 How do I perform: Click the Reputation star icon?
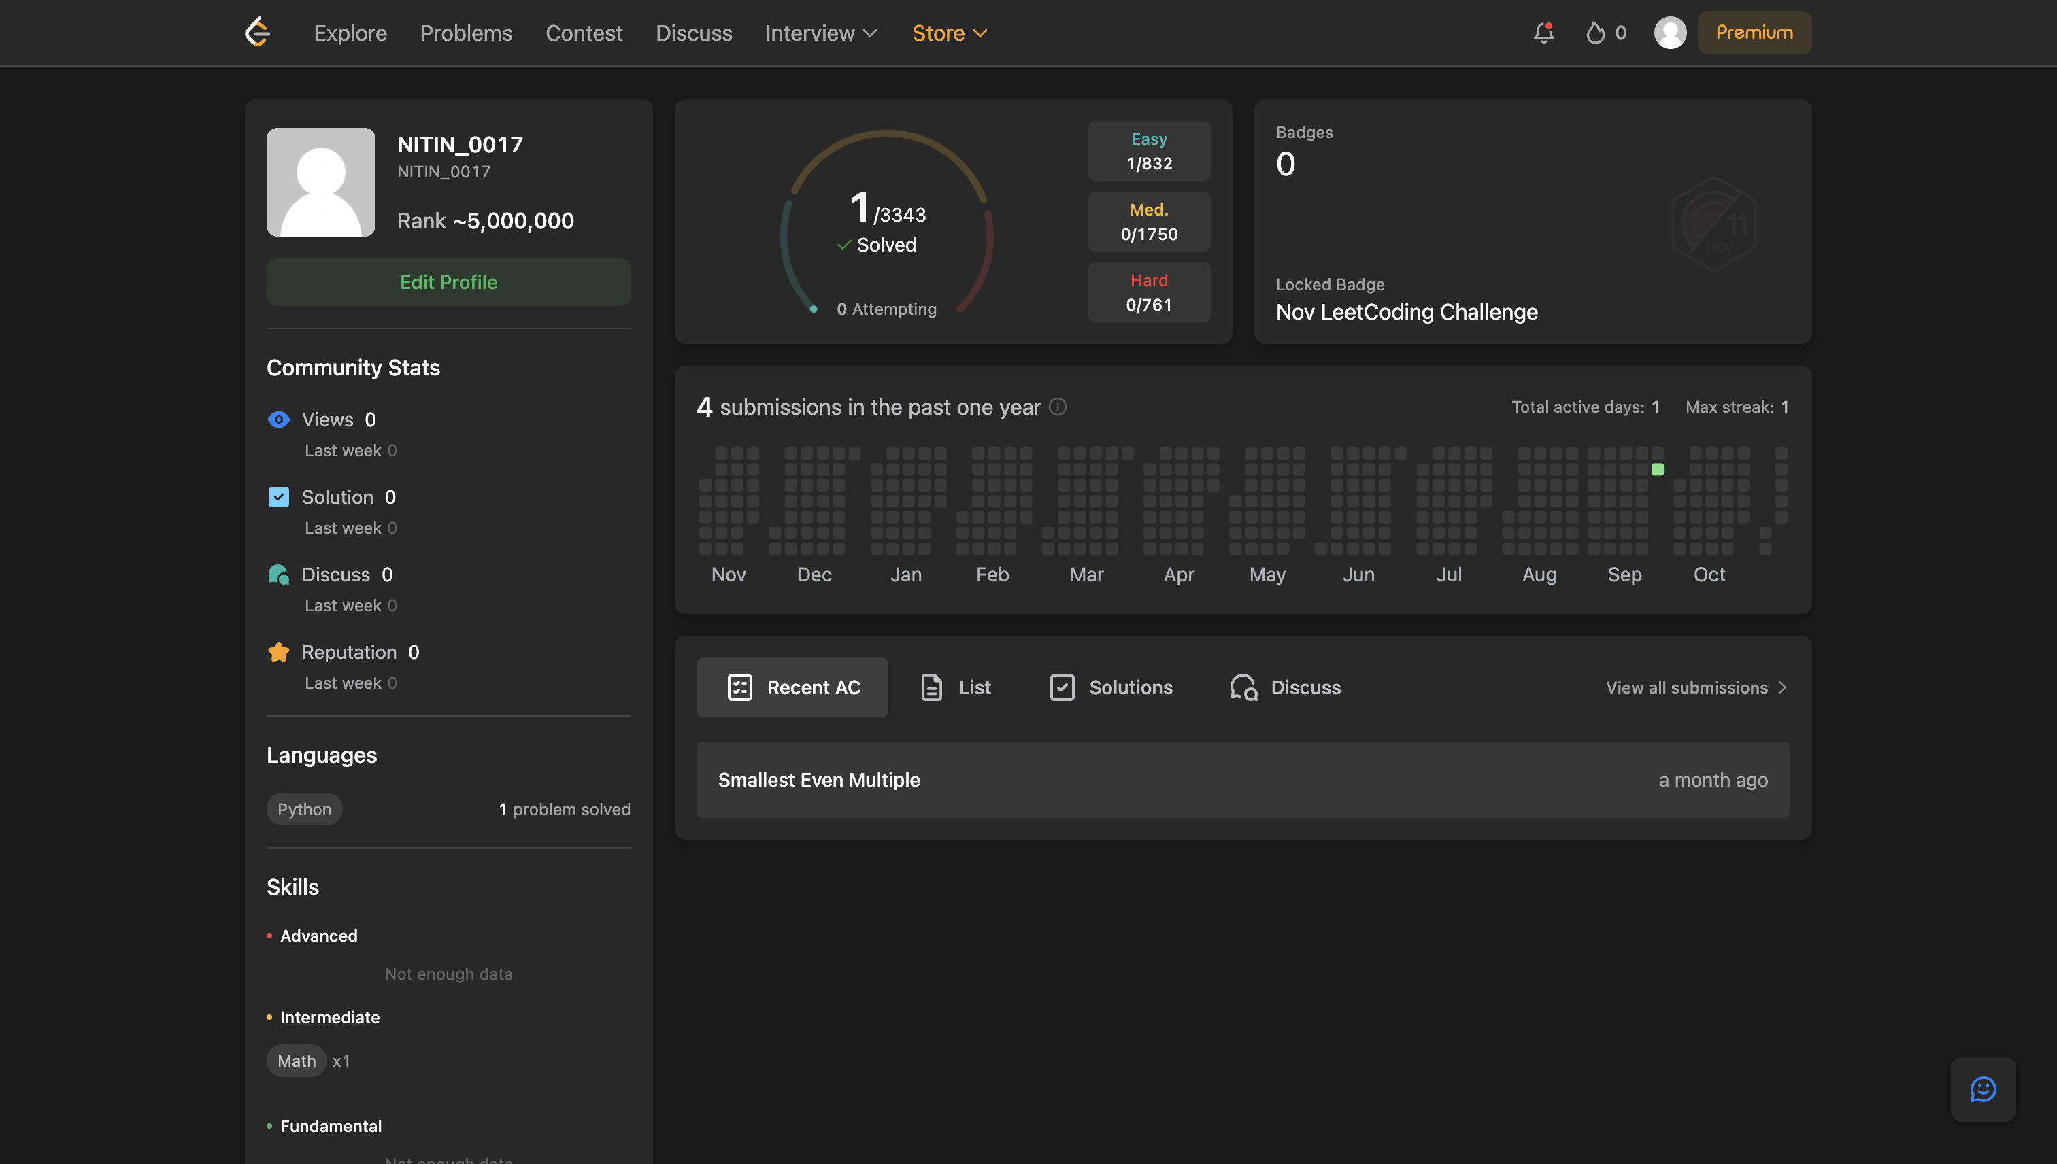[x=278, y=652]
